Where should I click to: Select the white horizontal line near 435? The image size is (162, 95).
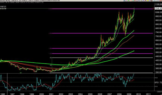coord(102,58)
